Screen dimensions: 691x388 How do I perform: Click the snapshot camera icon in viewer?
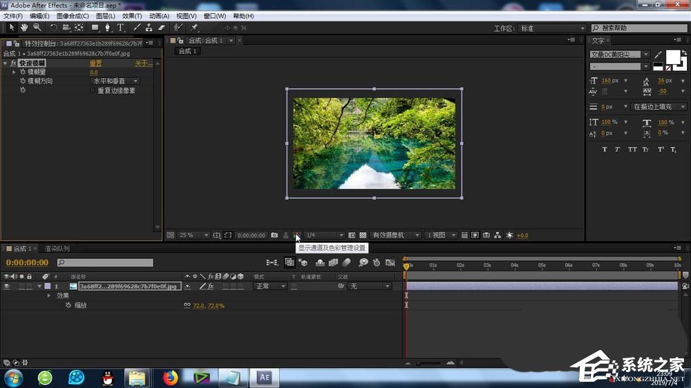(274, 235)
